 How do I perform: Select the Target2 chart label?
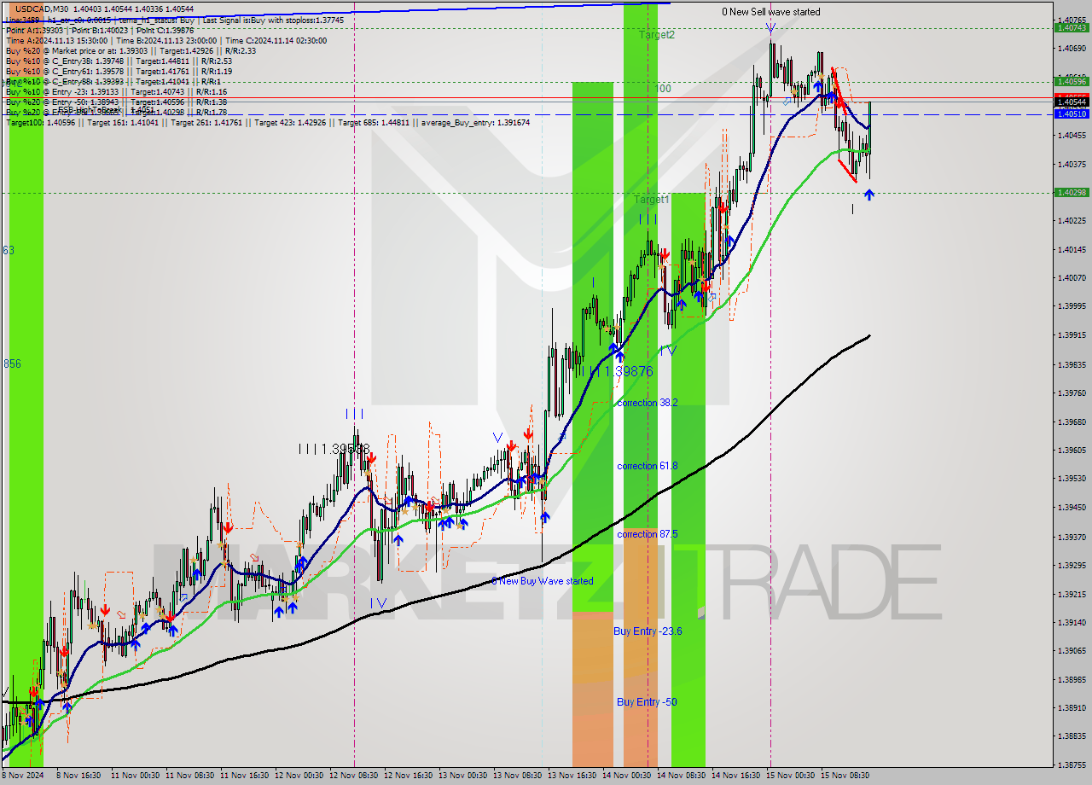(x=657, y=35)
